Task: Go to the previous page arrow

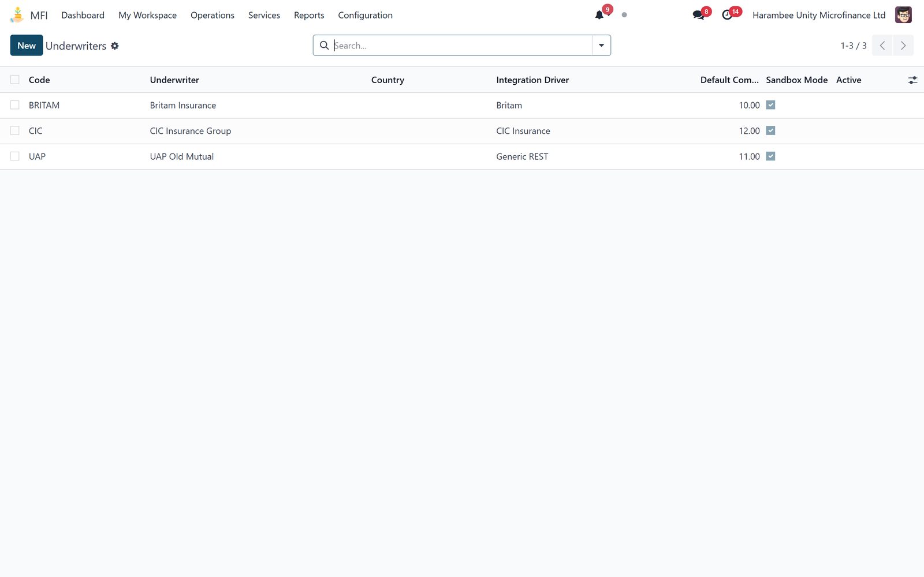Action: (x=882, y=46)
